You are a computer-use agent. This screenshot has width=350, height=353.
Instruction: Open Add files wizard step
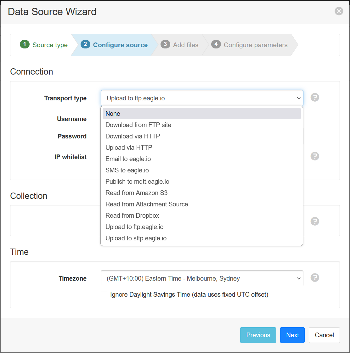coord(180,45)
